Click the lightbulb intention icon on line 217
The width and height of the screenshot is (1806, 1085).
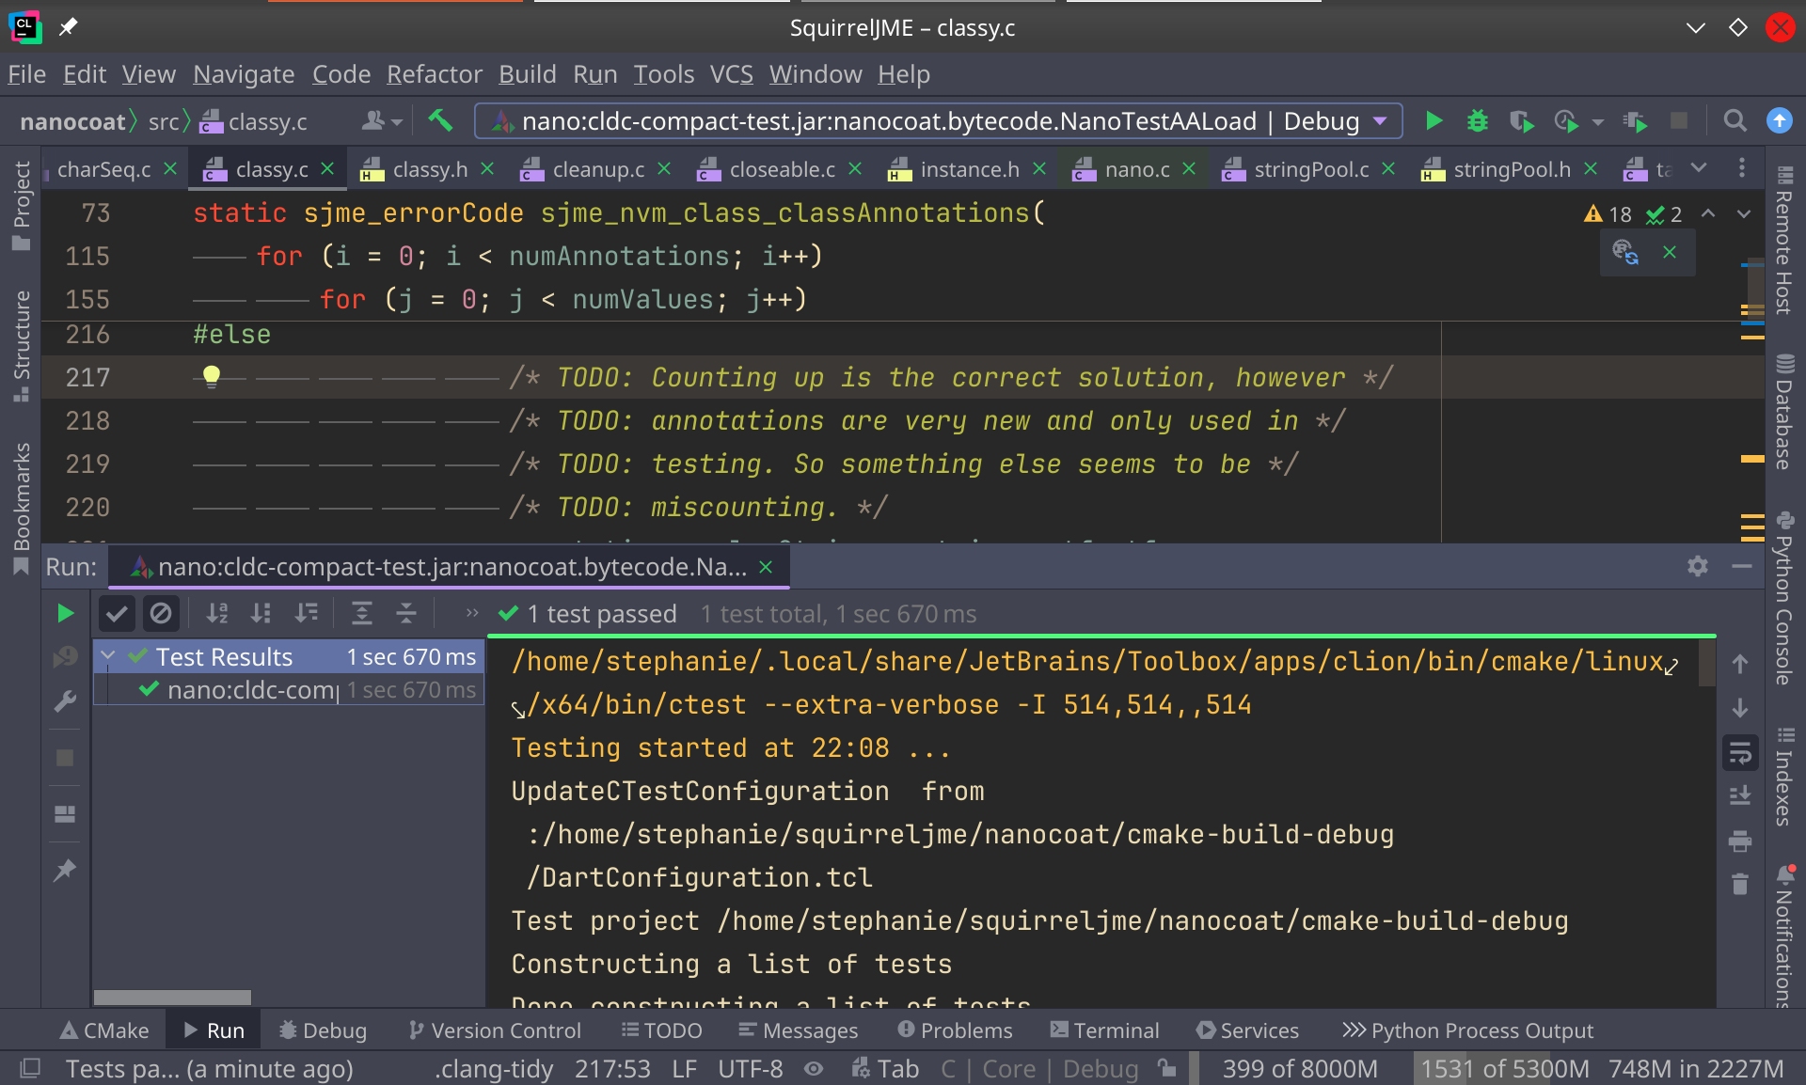pos(212,377)
